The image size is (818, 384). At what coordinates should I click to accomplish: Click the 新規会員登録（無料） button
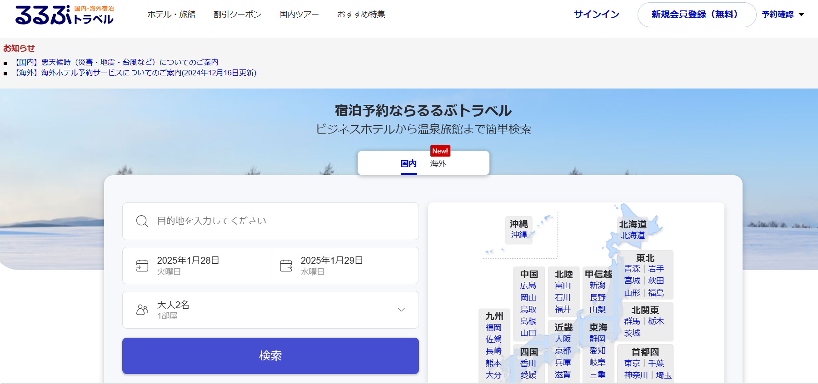(697, 15)
